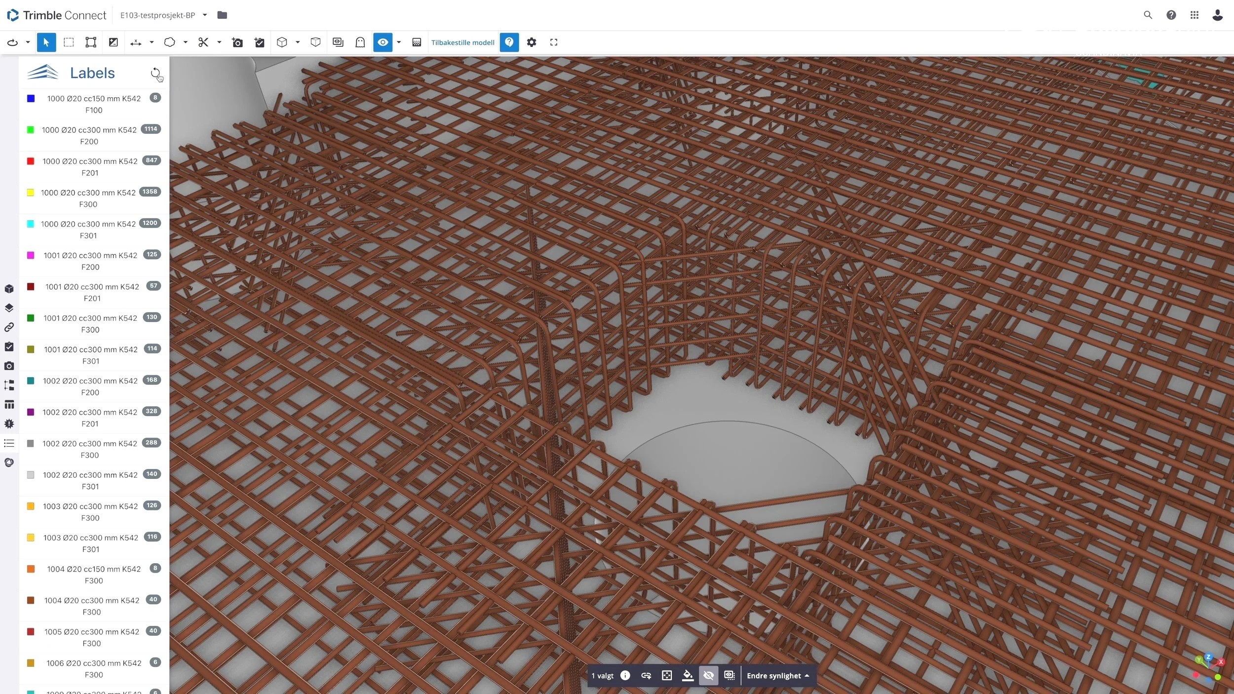The image size is (1234, 694).
Task: Click the Trimble Connect logo
Action: click(57, 15)
